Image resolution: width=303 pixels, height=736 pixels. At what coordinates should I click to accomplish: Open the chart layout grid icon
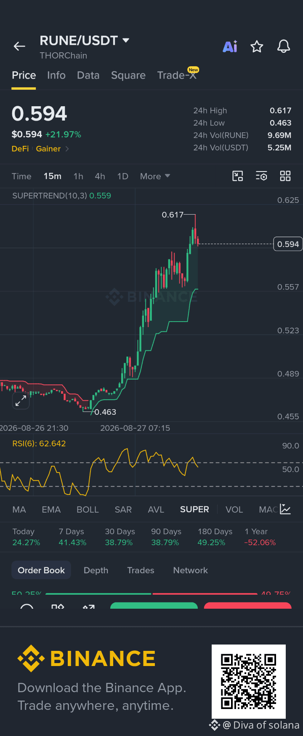tap(285, 176)
